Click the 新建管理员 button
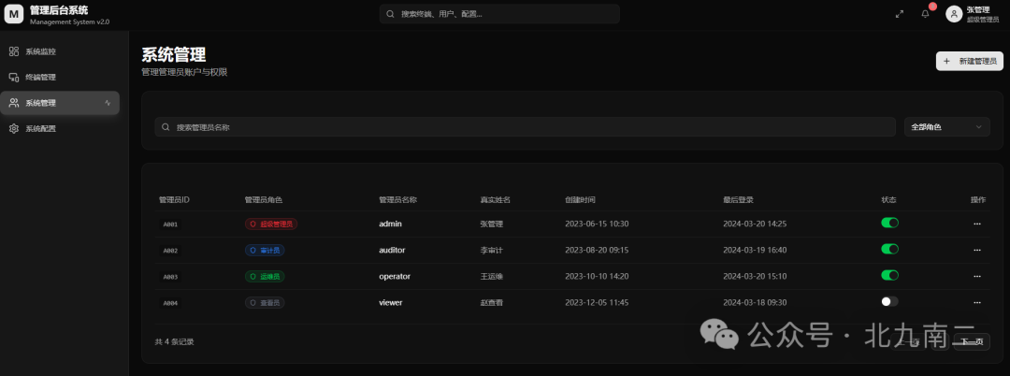 (x=970, y=61)
